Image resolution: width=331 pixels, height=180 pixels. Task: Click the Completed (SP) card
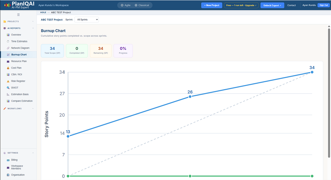(77, 51)
